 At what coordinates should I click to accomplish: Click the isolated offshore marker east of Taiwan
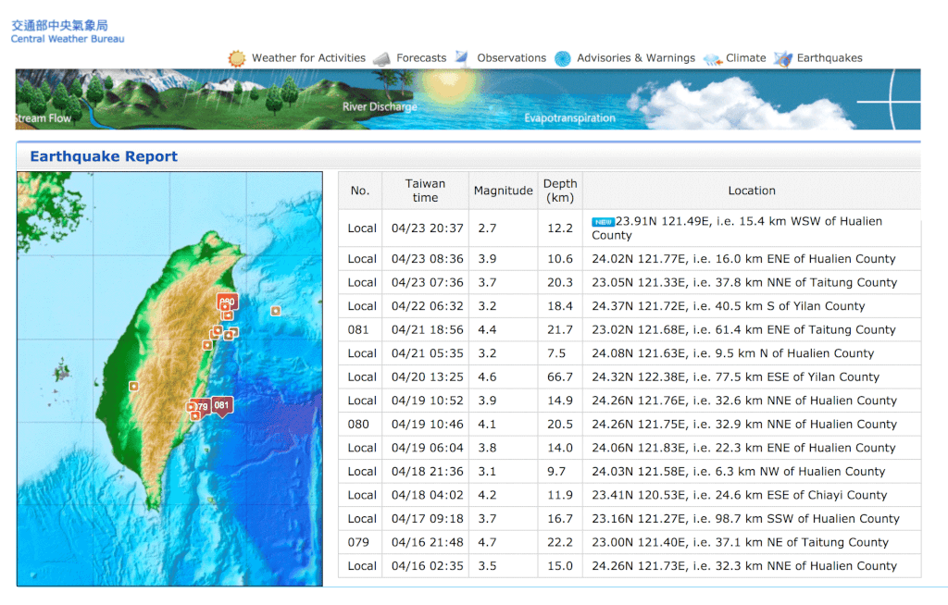(x=276, y=311)
